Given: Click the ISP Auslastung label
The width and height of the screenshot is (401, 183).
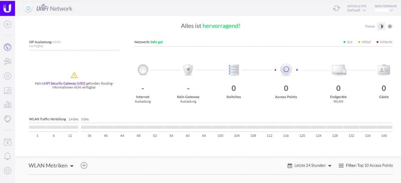Looking at the screenshot, I should 40,42.
